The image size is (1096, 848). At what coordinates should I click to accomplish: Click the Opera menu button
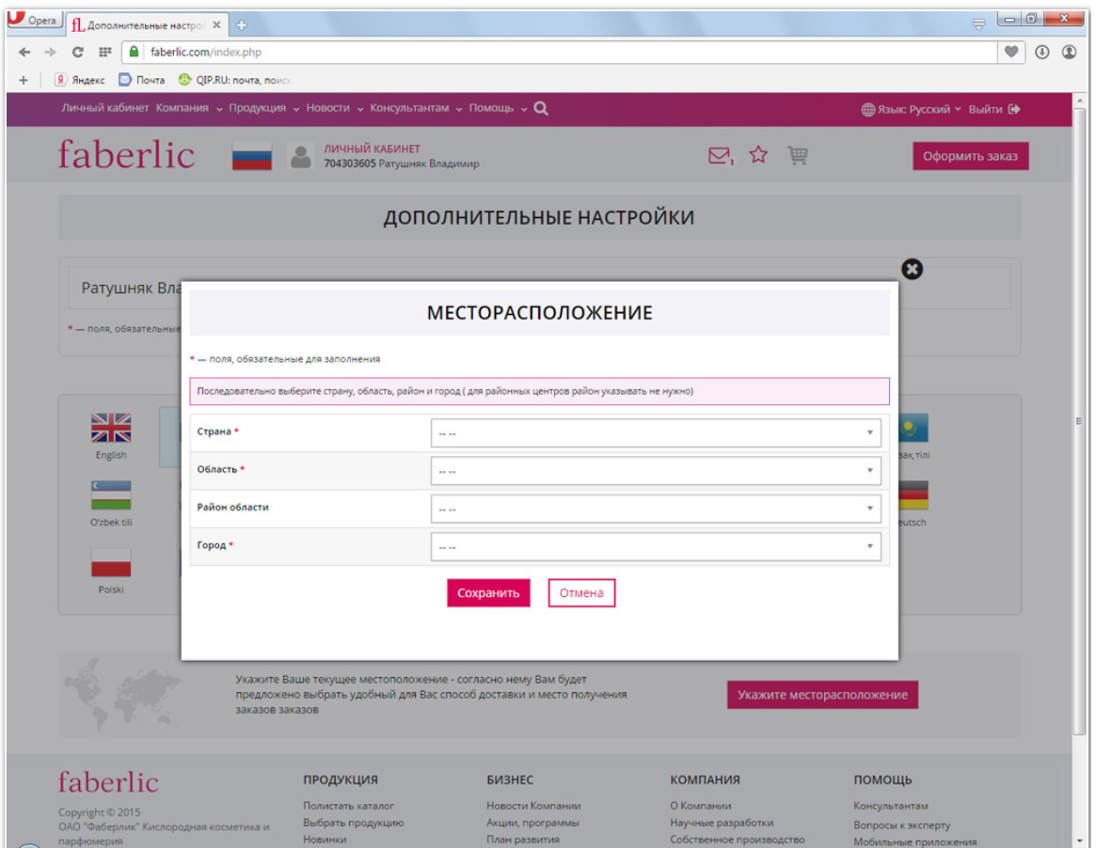pos(33,20)
